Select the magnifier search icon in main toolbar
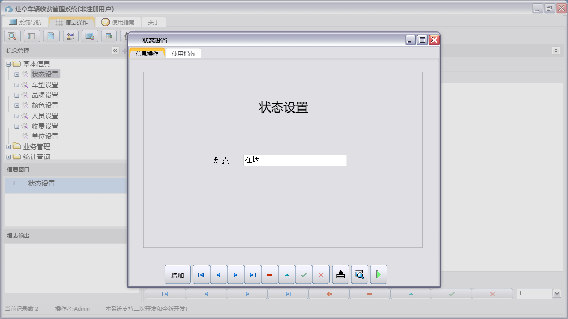Viewport: 568px width, 319px height. pyautogui.click(x=11, y=36)
